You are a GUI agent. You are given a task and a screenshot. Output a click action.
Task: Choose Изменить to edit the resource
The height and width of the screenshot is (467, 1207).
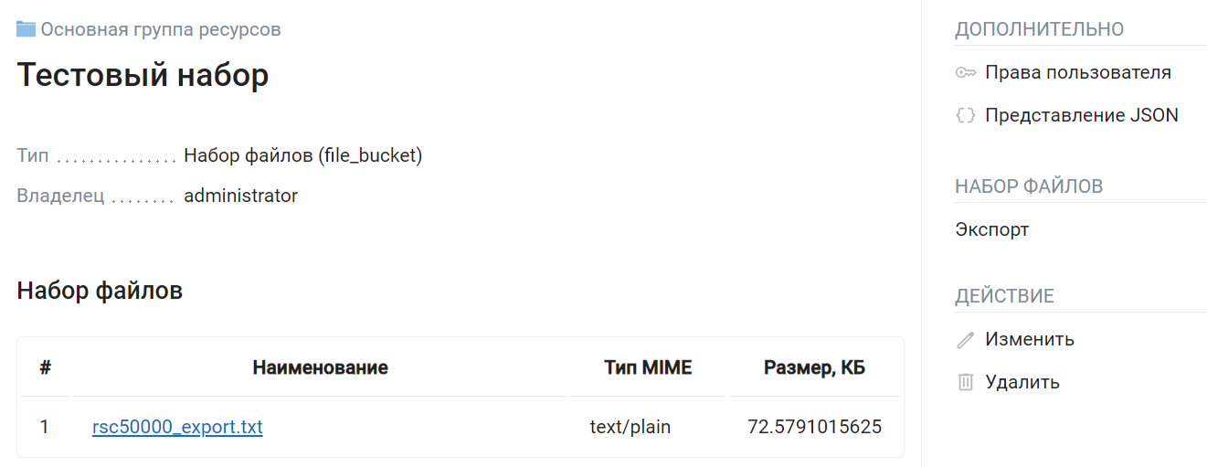tap(1030, 340)
